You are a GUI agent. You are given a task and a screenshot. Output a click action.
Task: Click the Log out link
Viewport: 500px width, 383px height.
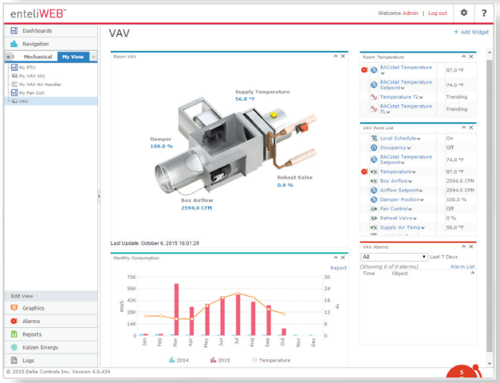pos(437,13)
